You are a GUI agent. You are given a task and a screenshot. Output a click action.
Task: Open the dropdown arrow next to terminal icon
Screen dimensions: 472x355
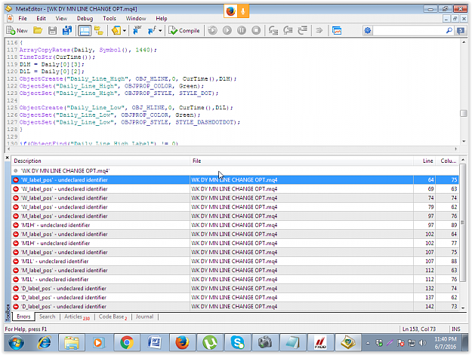tap(125, 31)
